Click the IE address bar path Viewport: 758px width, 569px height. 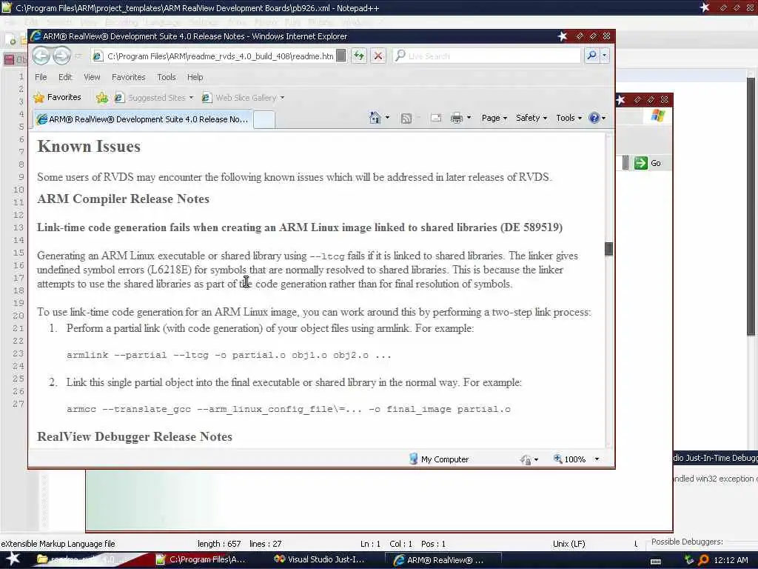221,56
